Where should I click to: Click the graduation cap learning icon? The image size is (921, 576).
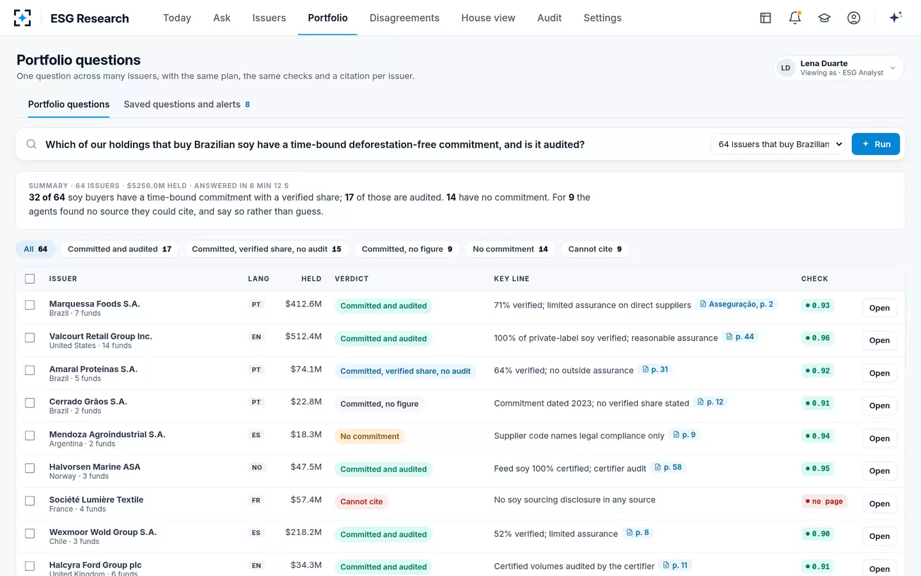[824, 18]
